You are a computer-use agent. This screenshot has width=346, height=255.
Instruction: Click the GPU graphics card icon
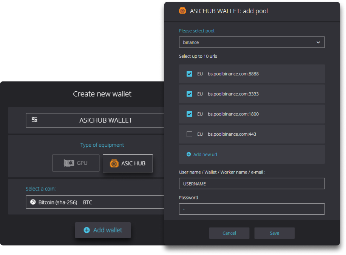coord(69,163)
